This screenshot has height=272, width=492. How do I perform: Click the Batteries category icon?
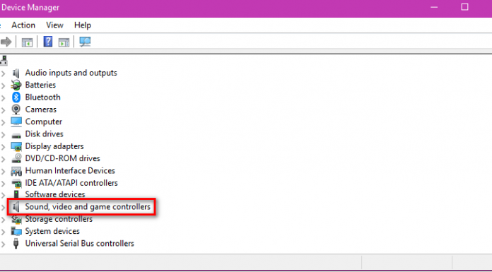point(16,85)
